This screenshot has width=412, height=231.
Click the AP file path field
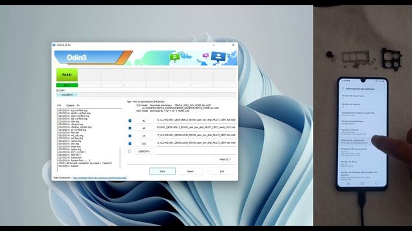coord(196,128)
